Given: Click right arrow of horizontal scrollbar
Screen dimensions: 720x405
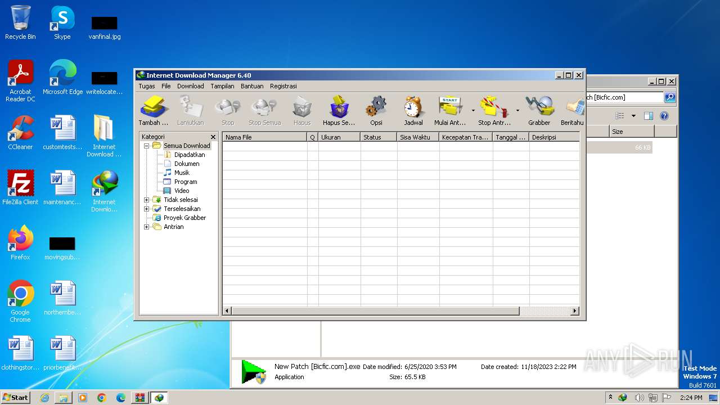Looking at the screenshot, I should point(575,310).
